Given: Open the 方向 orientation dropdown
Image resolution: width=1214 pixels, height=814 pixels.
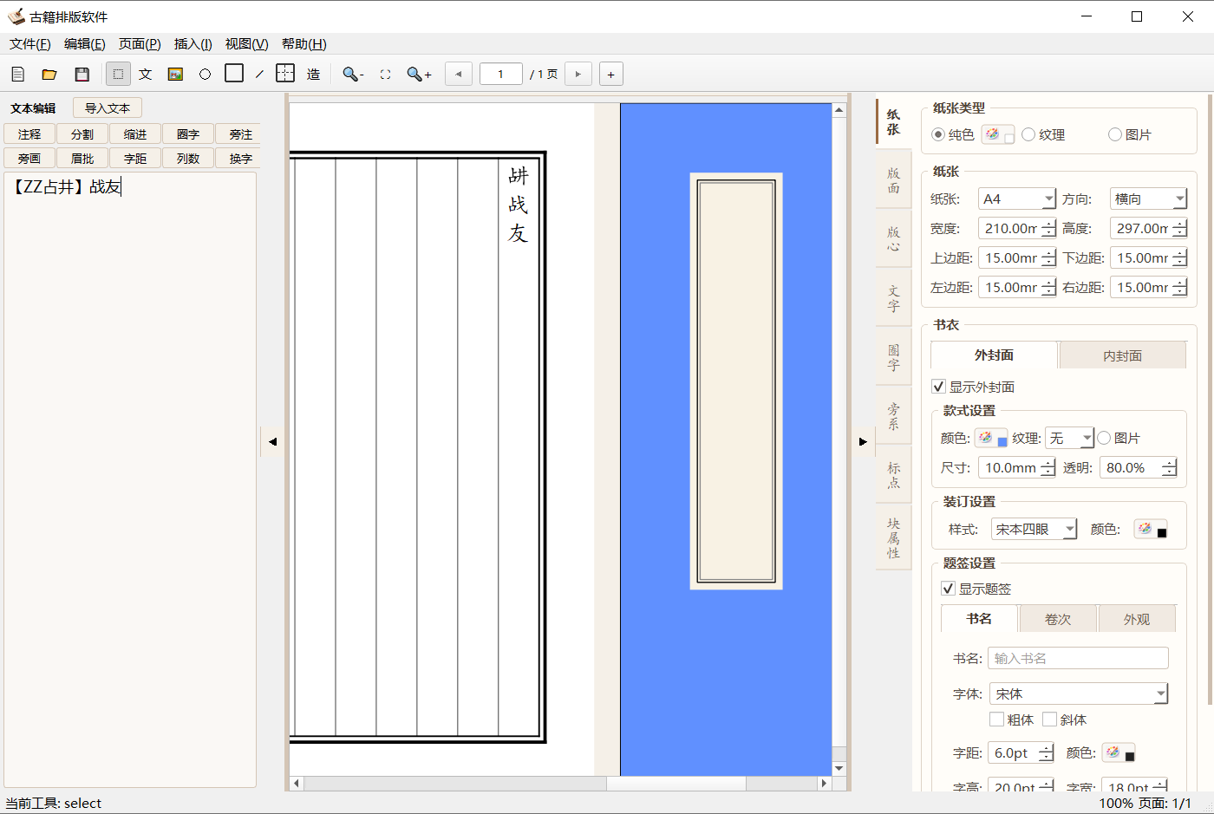Looking at the screenshot, I should (1148, 199).
